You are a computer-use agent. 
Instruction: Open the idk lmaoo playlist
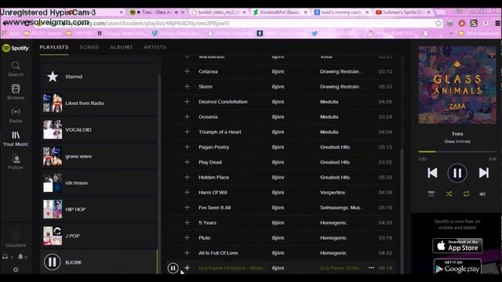click(x=99, y=183)
